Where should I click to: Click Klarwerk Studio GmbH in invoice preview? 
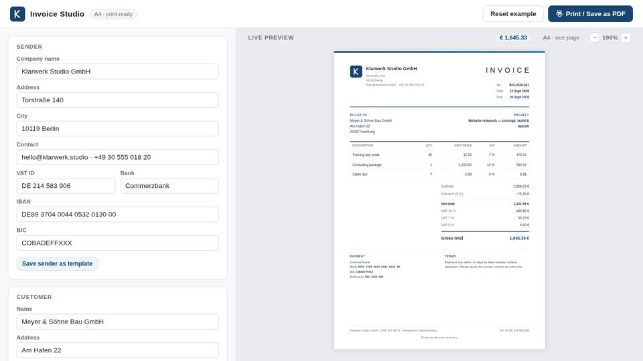point(391,69)
